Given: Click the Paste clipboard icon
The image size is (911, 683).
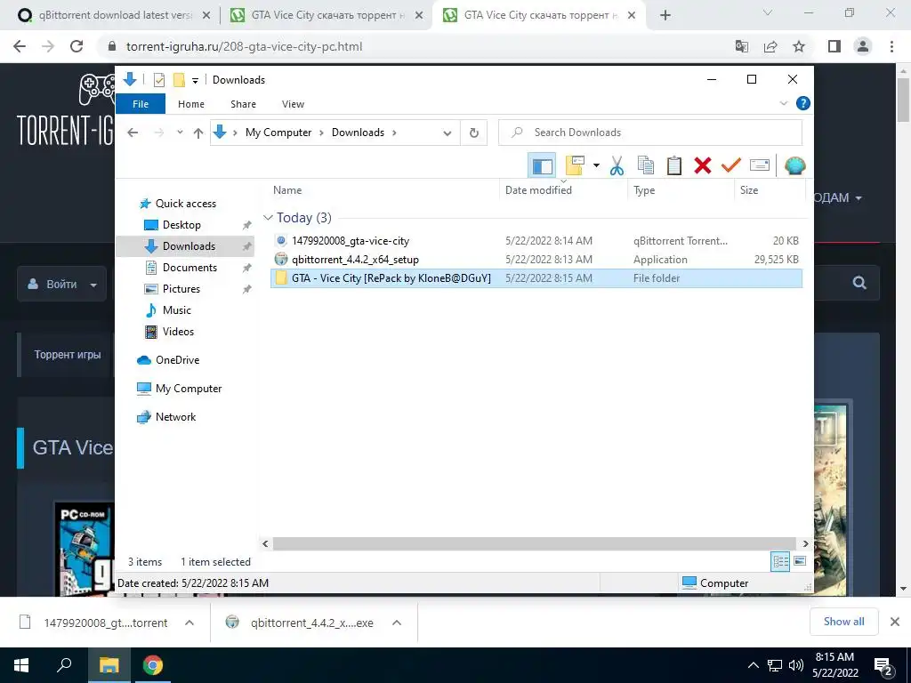Looking at the screenshot, I should pos(674,165).
